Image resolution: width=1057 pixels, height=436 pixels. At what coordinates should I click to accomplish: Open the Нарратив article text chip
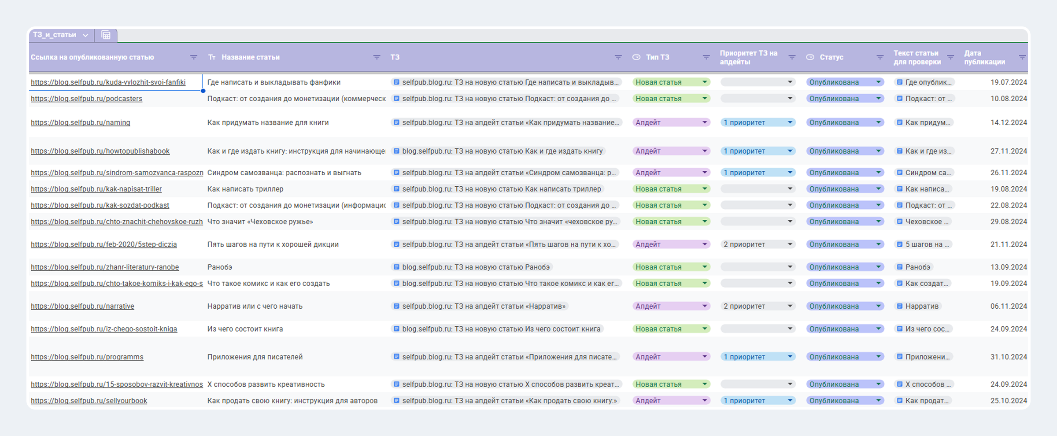[921, 306]
